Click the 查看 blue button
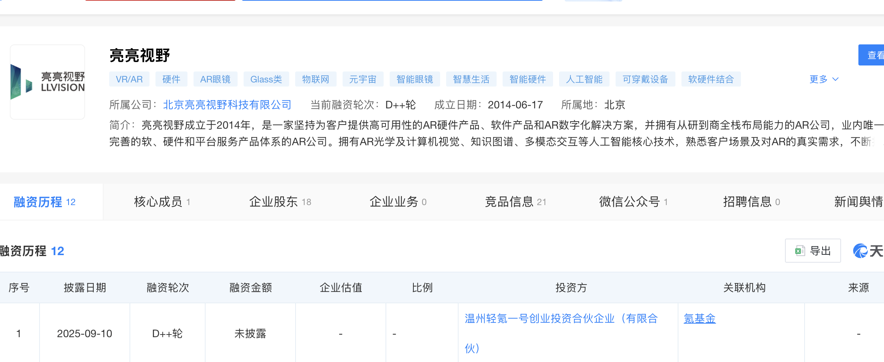The height and width of the screenshot is (362, 884). click(x=871, y=55)
